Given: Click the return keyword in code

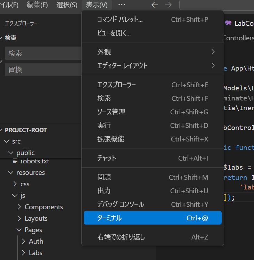Looking at the screenshot, I should [236, 177].
